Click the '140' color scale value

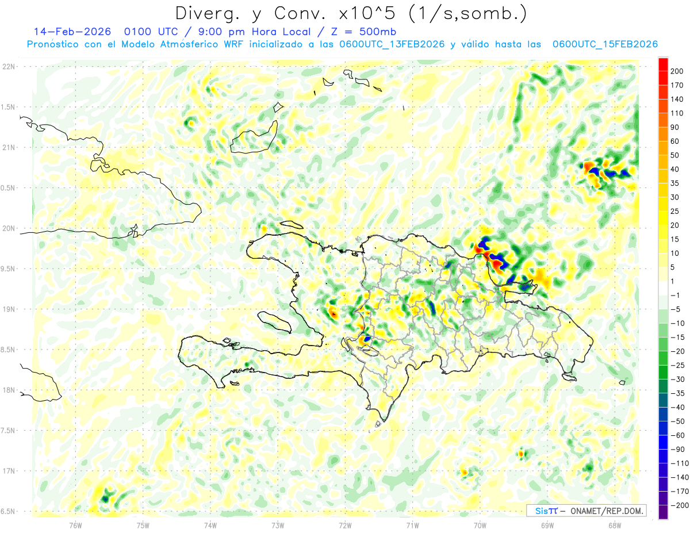(677, 99)
